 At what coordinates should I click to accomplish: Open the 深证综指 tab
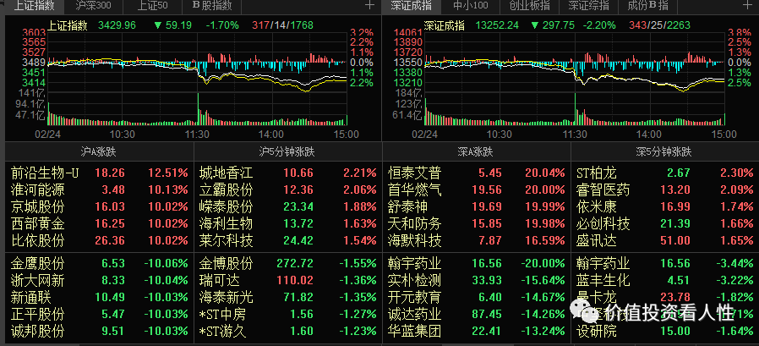pos(588,6)
